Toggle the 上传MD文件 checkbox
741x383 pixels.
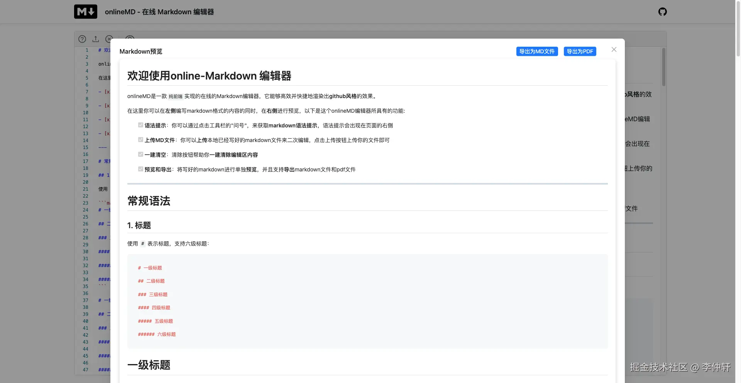pos(140,139)
